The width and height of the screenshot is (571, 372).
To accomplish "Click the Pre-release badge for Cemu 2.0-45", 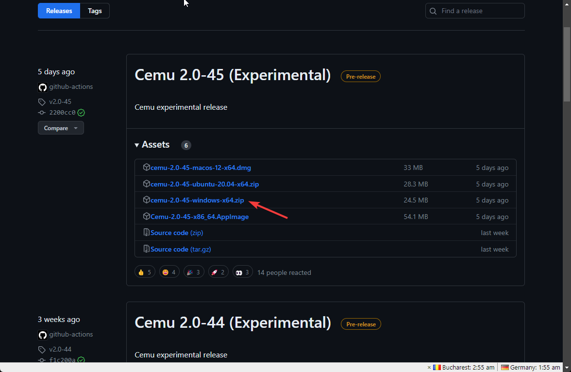I will pos(360,77).
